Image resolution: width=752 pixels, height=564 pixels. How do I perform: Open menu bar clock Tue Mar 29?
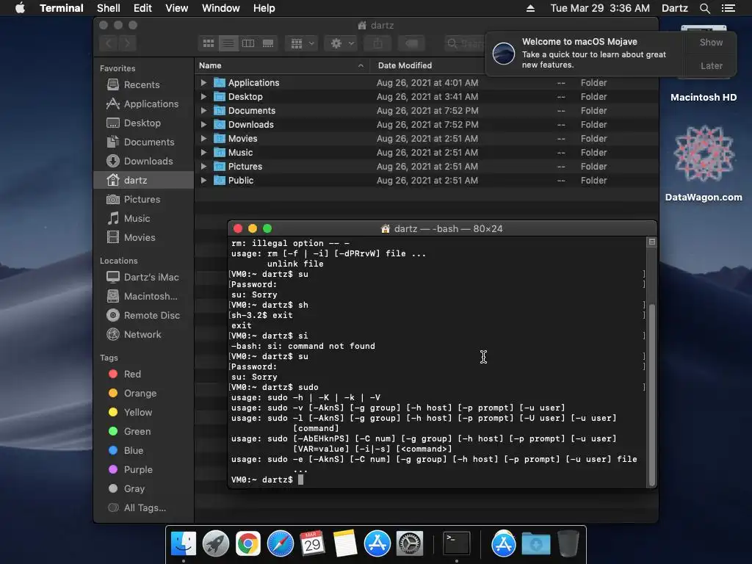[600, 8]
